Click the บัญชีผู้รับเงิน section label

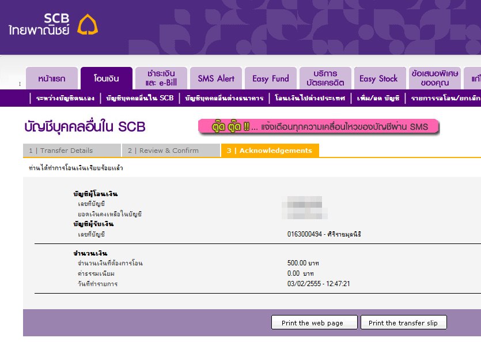93,224
